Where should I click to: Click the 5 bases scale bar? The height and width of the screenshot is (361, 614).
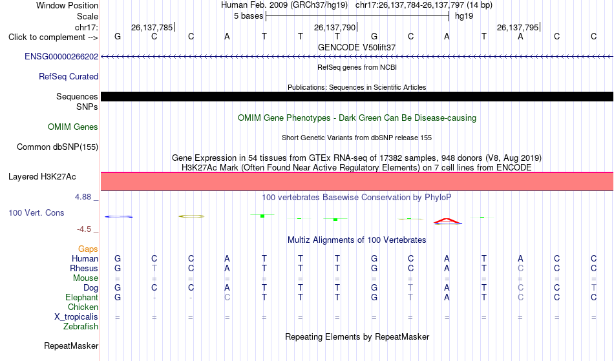tap(357, 16)
